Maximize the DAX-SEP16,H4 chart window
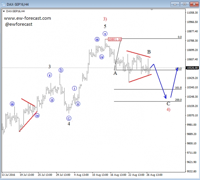The width and height of the screenshot is (200, 180). (184, 4)
